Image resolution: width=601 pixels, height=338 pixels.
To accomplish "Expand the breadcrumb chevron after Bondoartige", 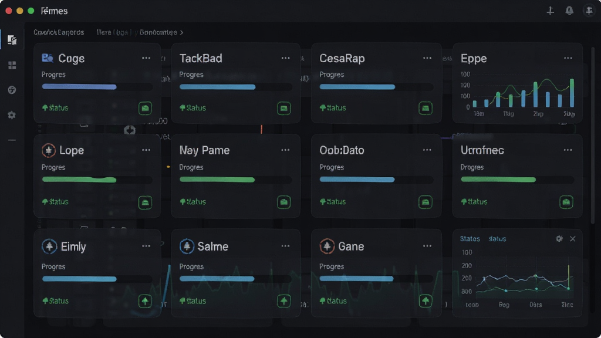I will (181, 33).
